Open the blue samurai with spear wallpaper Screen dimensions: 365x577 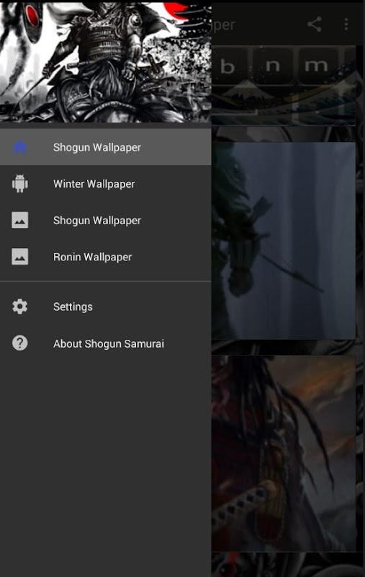coord(284,241)
